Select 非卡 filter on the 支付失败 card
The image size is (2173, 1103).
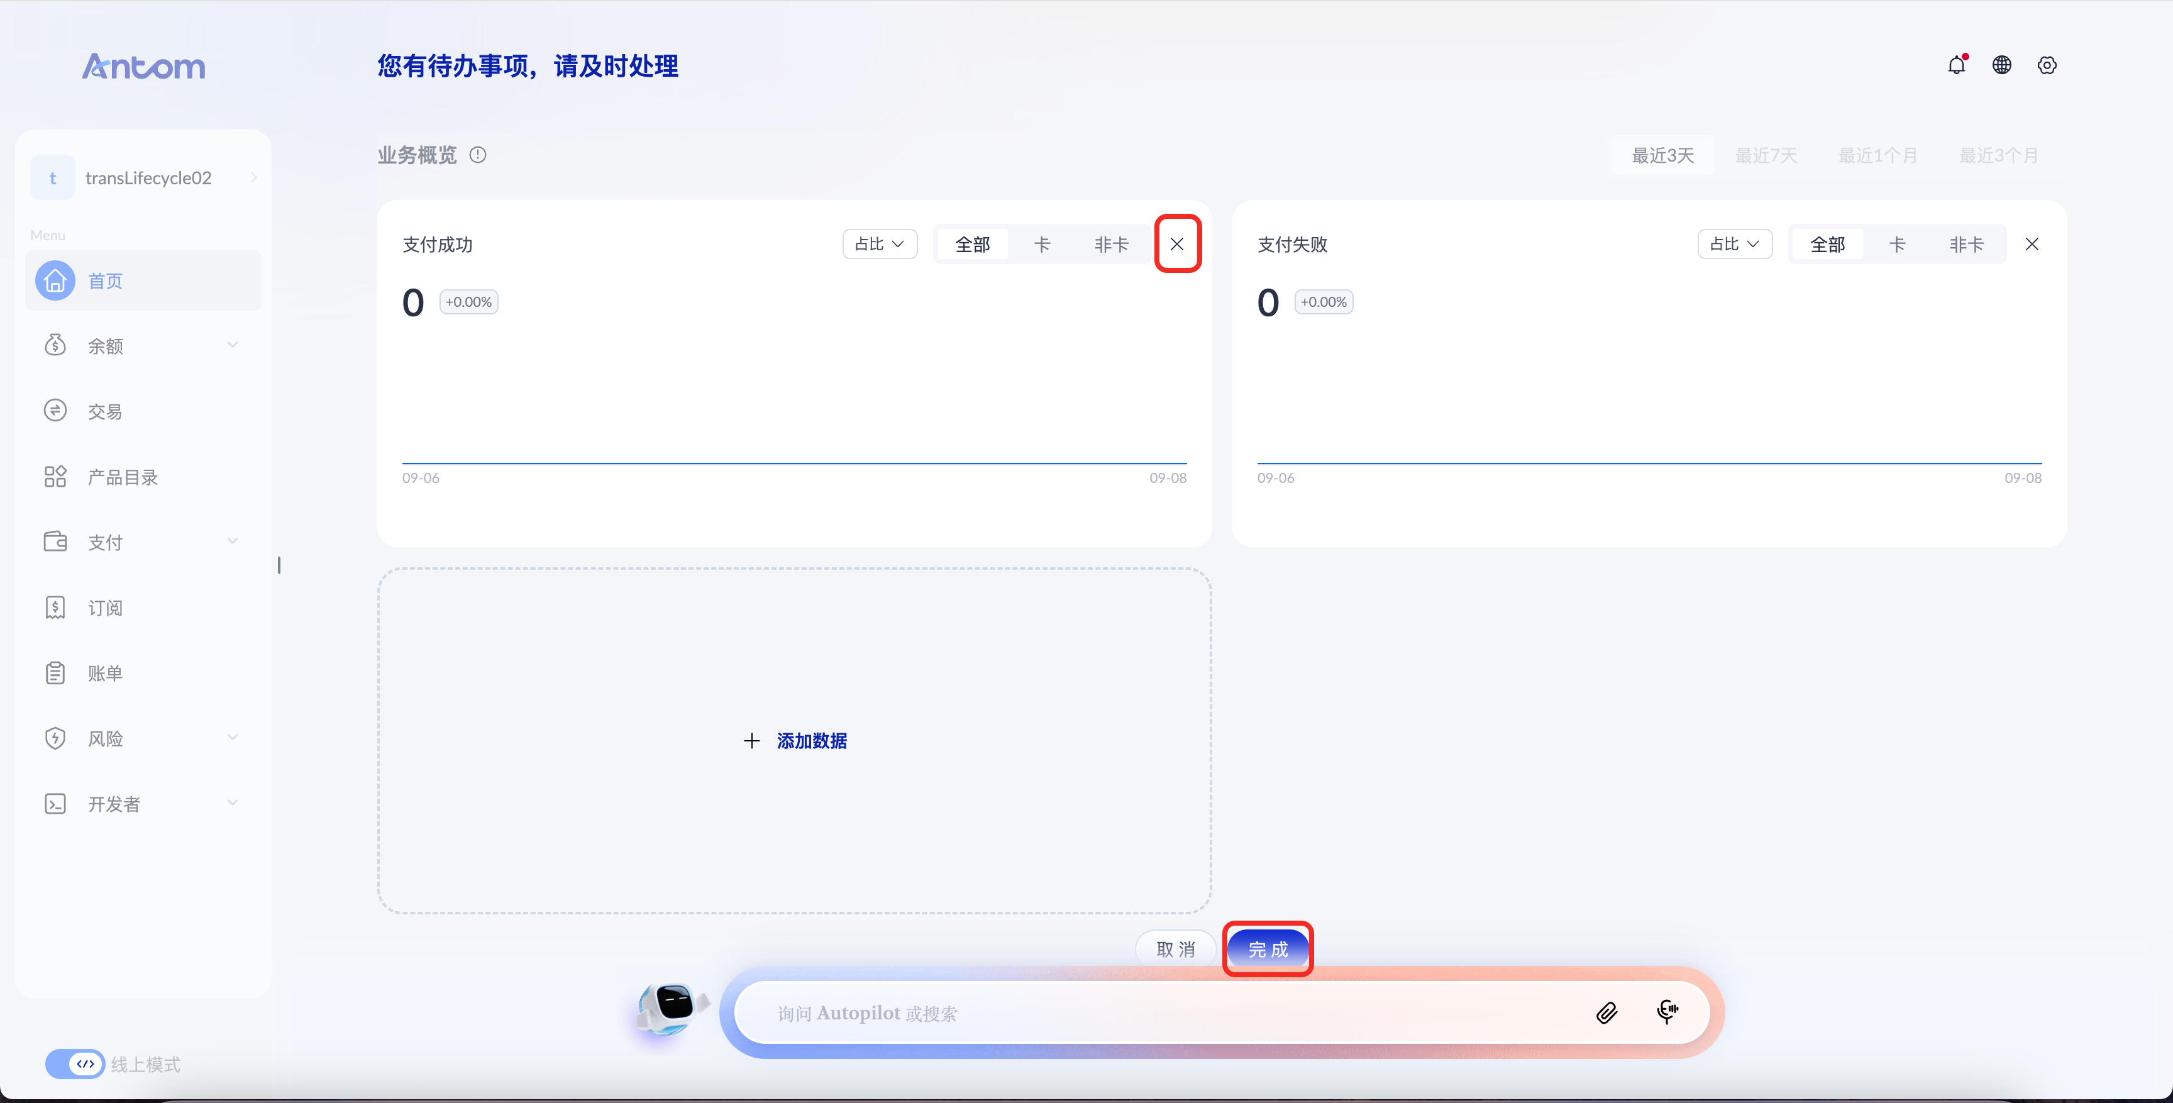[1966, 245]
